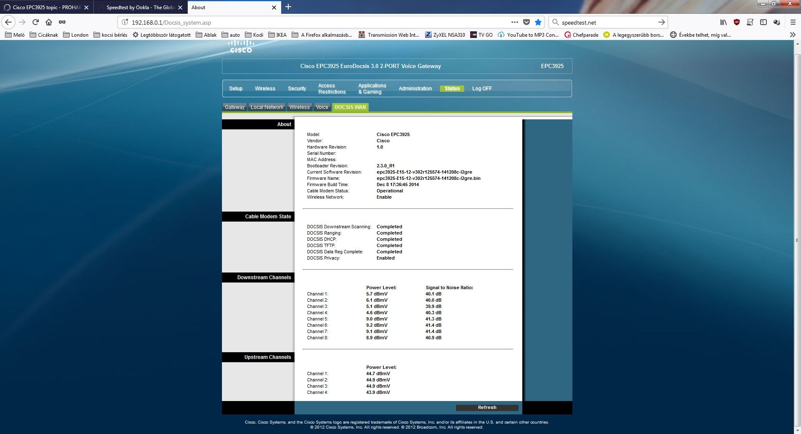Open the A Firefox alkalmazásb... bookmark folder
The width and height of the screenshot is (801, 434).
click(x=322, y=35)
